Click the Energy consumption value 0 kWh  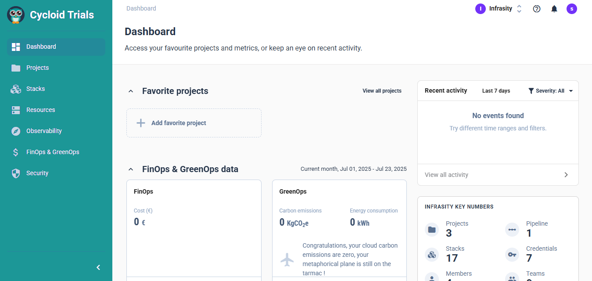tap(359, 223)
